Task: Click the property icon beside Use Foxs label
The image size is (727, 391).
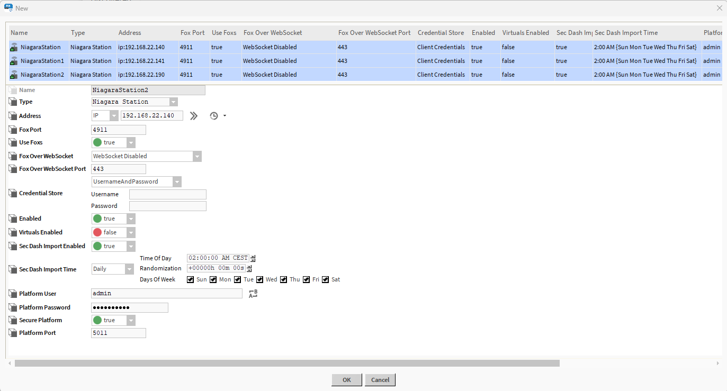Action: tap(13, 142)
